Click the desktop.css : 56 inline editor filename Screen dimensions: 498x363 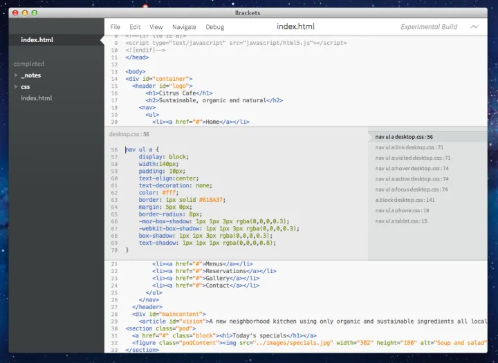[129, 134]
